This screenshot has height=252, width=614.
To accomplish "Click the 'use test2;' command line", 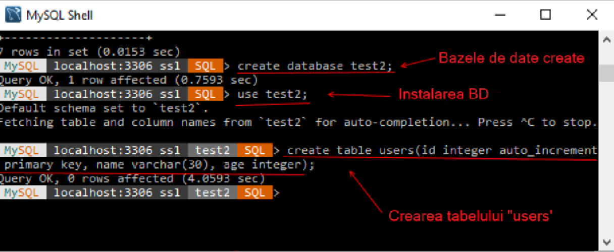I will point(272,94).
